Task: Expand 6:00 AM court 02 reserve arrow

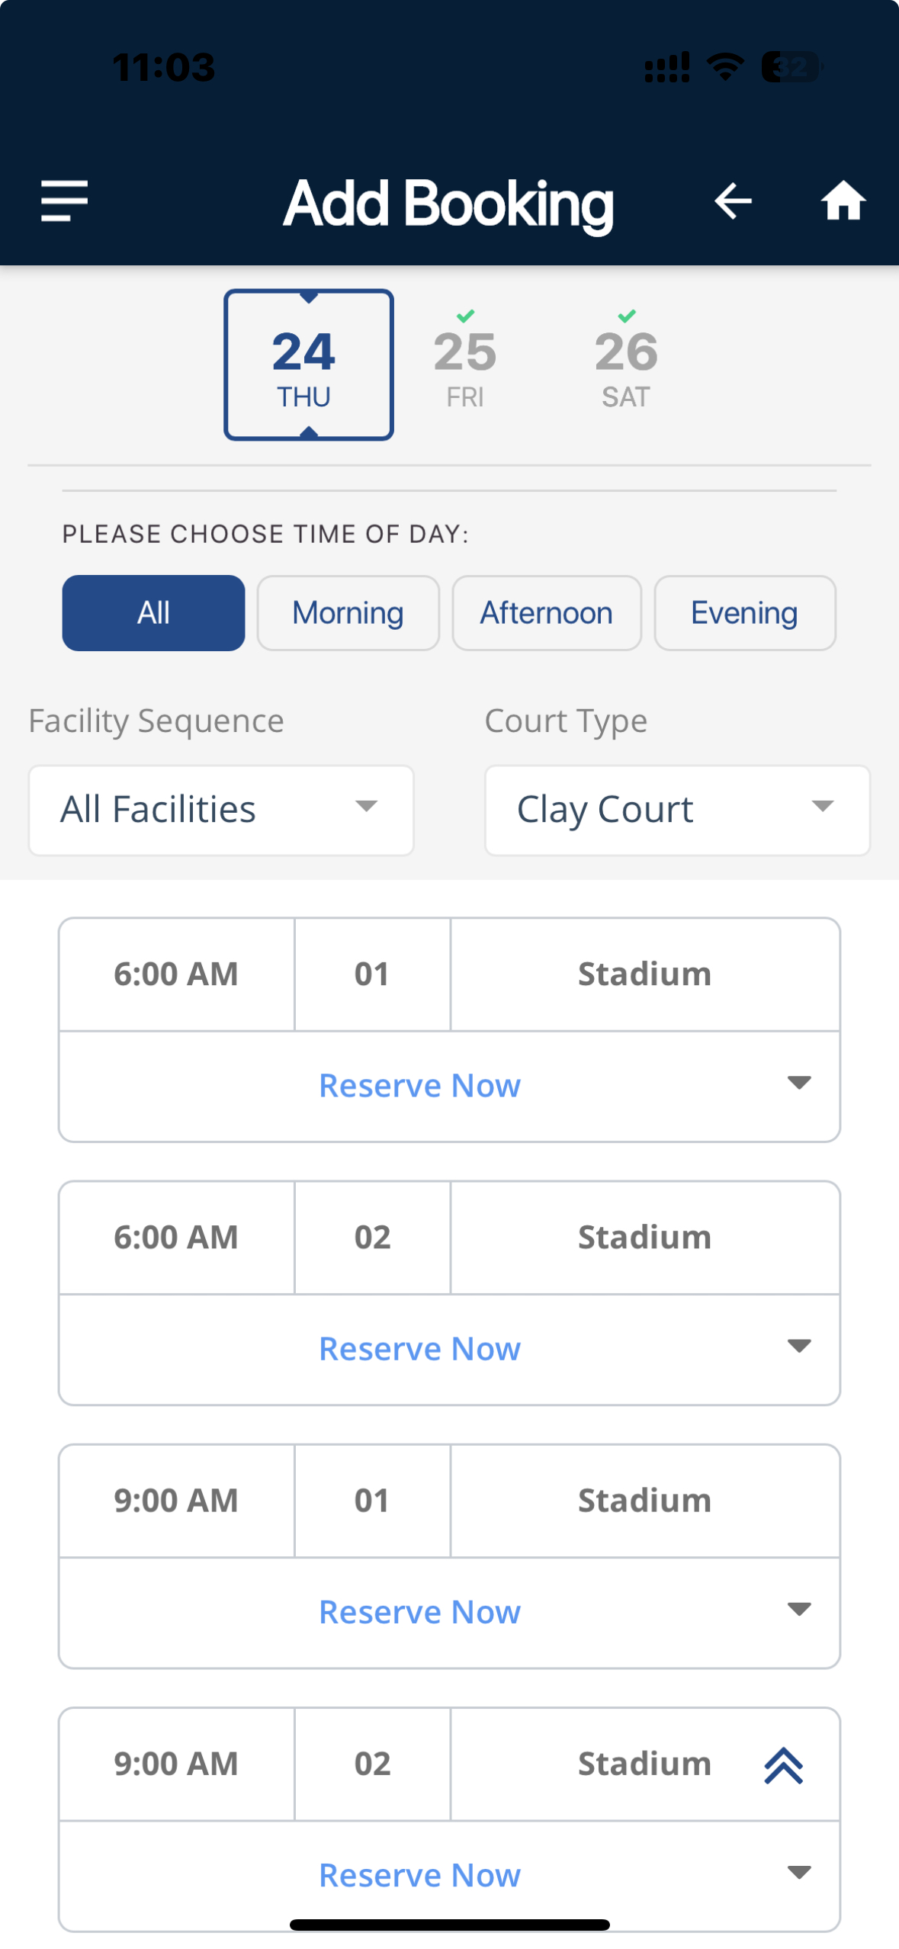Action: pyautogui.click(x=798, y=1347)
